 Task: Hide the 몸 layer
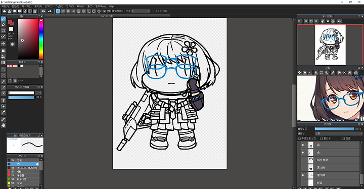click(x=303, y=145)
